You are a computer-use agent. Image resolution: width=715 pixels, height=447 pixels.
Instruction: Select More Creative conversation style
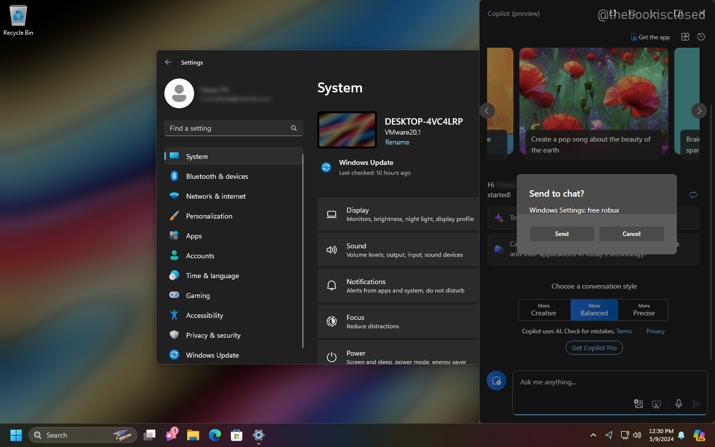544,310
